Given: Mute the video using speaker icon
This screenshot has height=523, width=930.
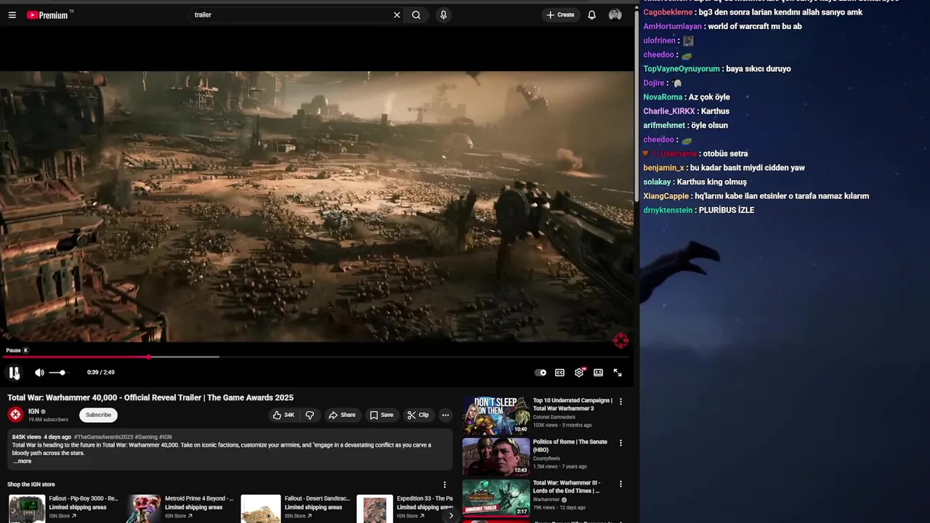Looking at the screenshot, I should 39,373.
